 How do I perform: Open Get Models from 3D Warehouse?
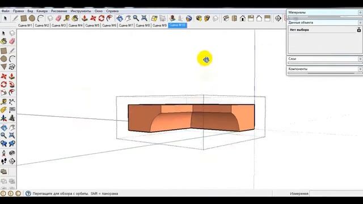(x=199, y=18)
